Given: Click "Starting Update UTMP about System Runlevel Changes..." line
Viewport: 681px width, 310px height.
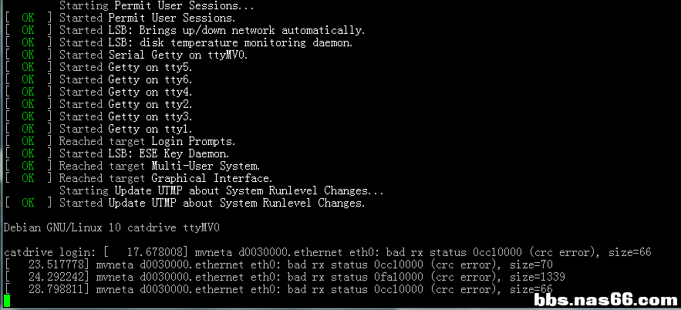Looking at the screenshot, I should point(221,190).
